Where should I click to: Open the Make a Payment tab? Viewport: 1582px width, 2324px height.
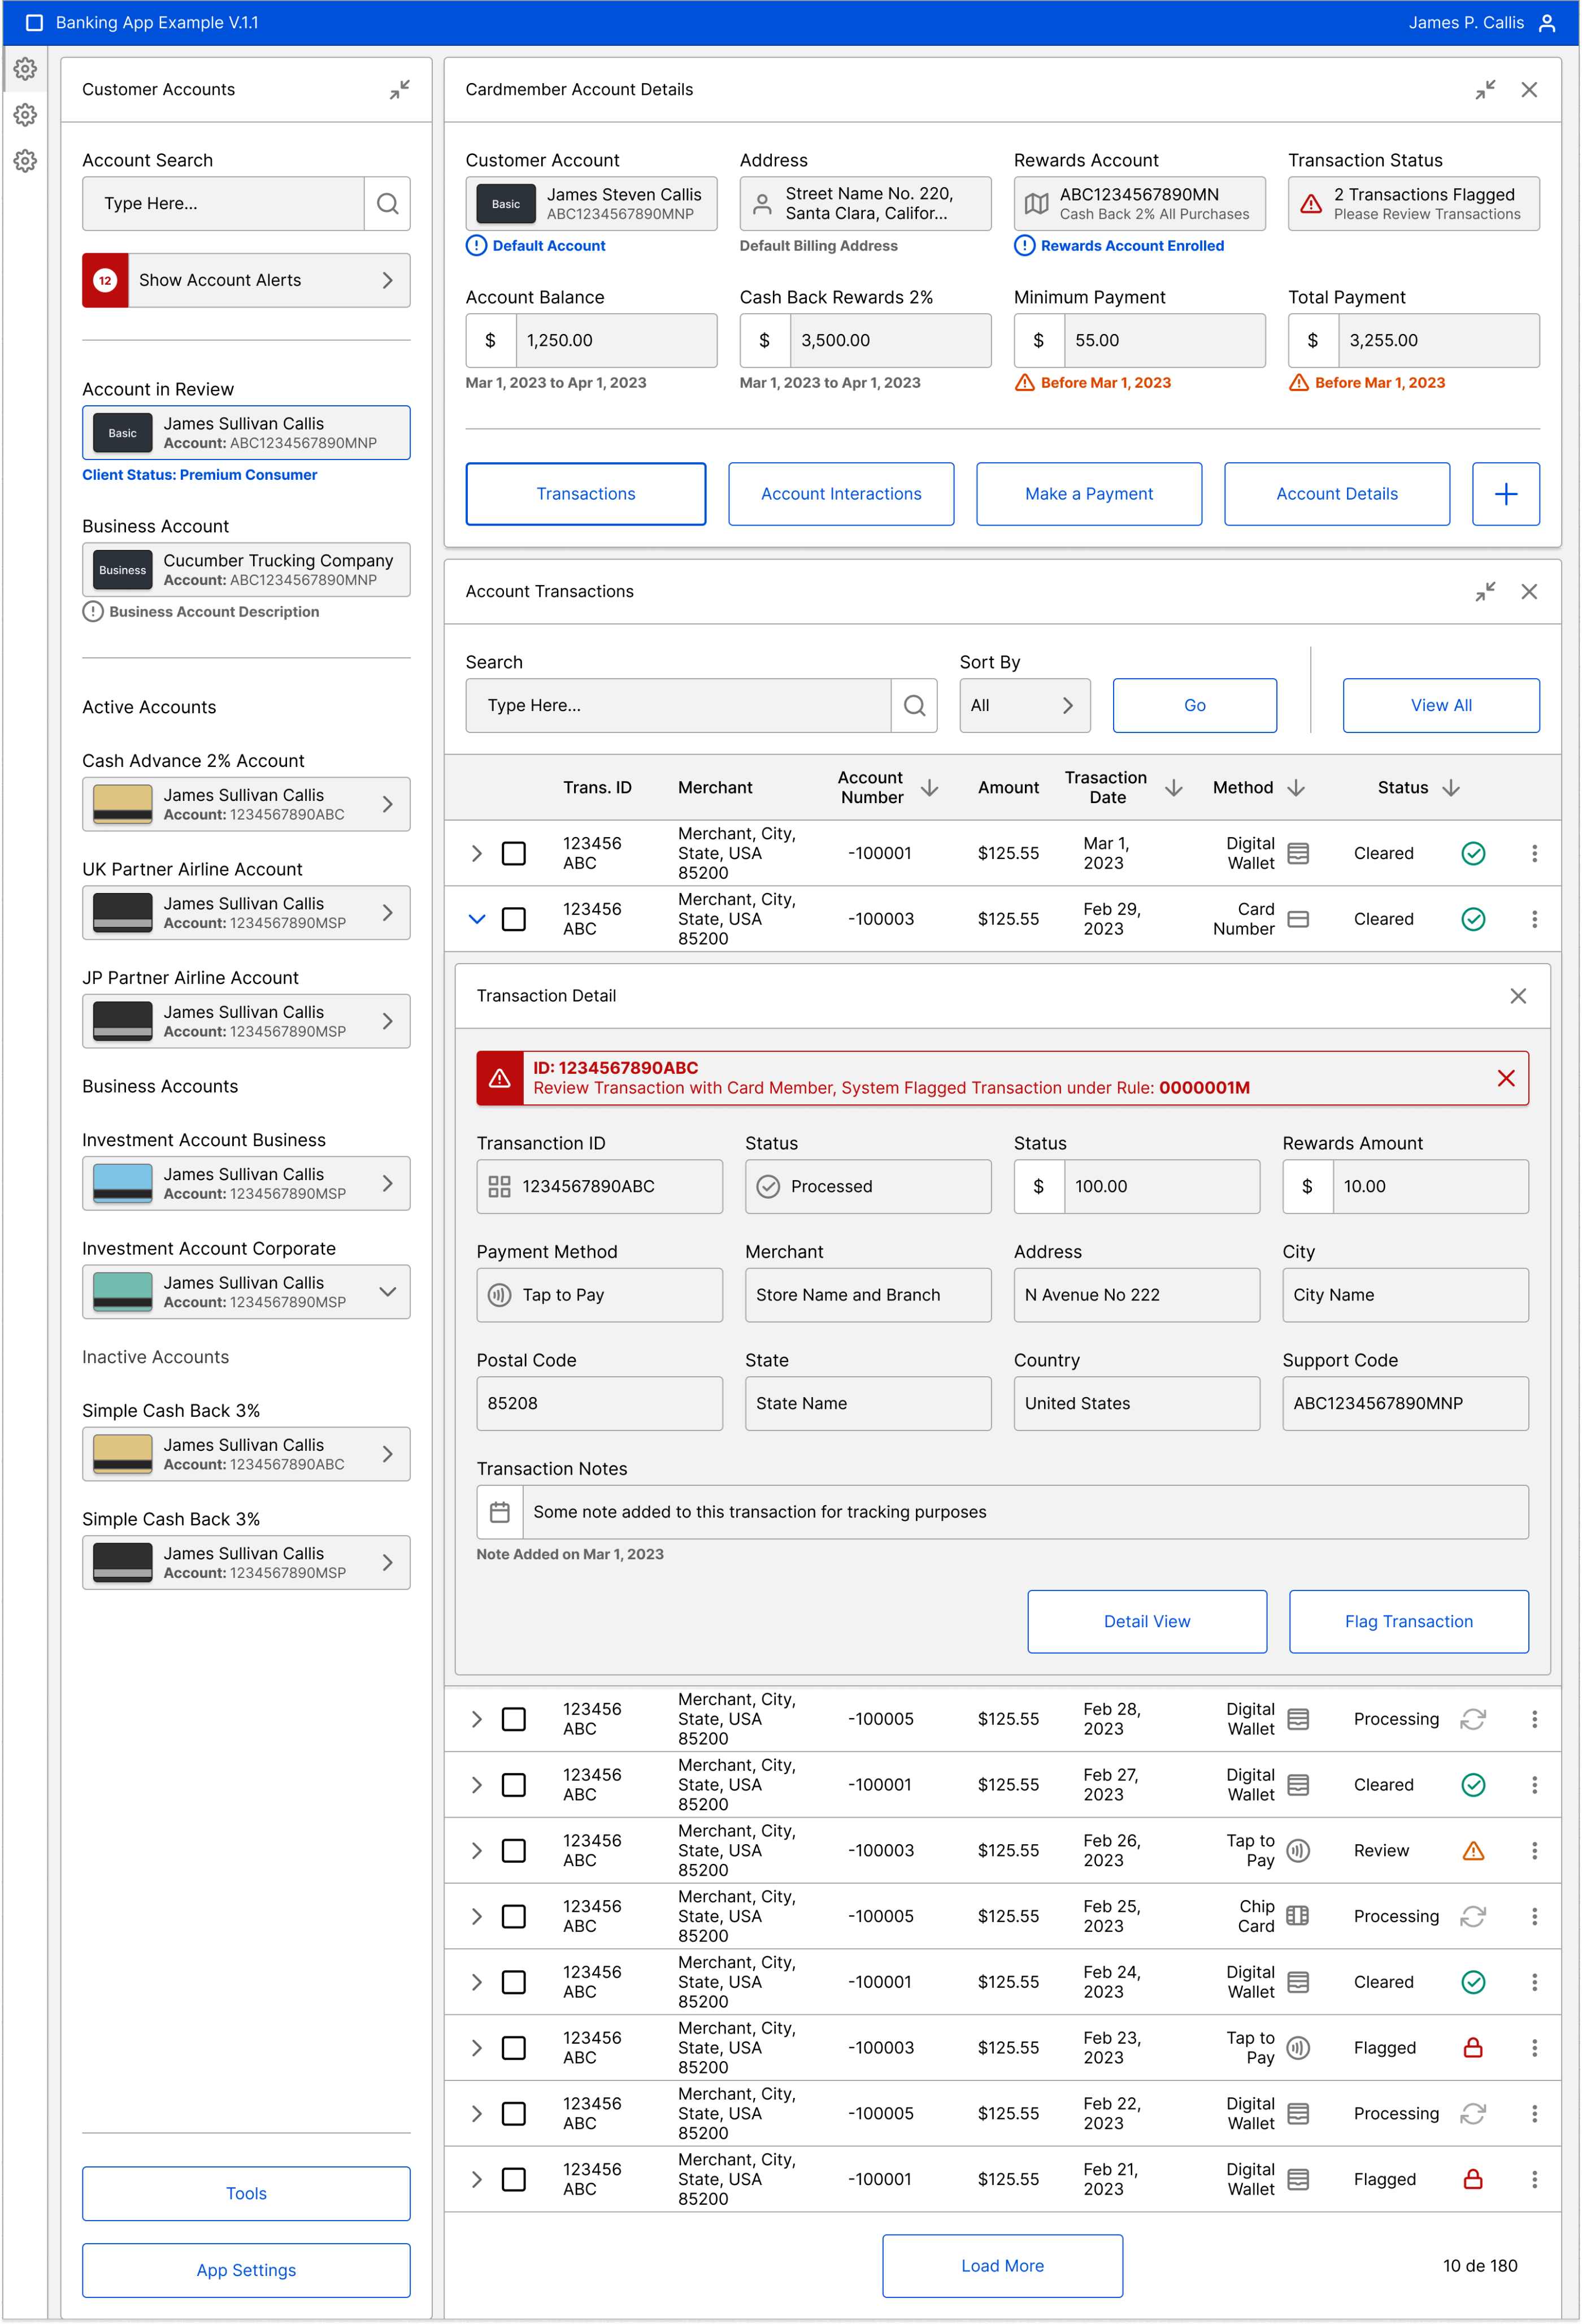click(x=1089, y=494)
